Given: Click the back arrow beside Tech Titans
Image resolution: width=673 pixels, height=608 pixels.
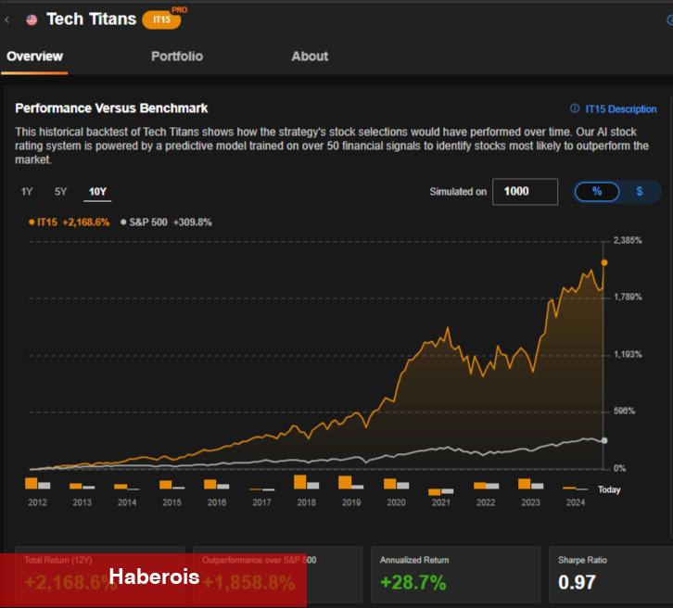Looking at the screenshot, I should point(7,19).
